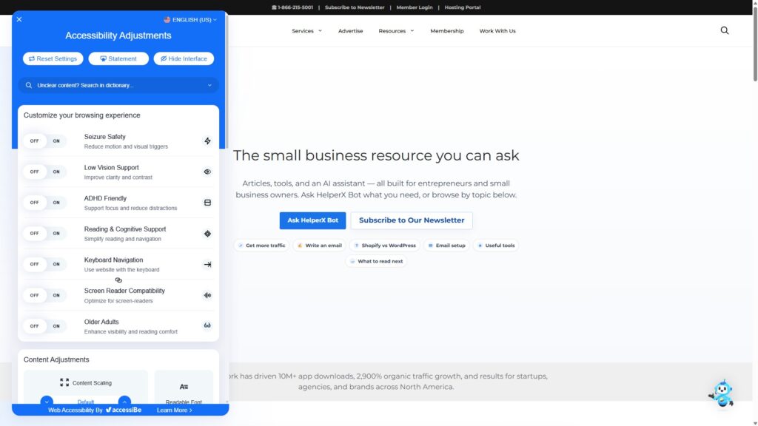758x426 pixels.
Task: Select OFF for Low Vision Support
Action: pyautogui.click(x=34, y=172)
